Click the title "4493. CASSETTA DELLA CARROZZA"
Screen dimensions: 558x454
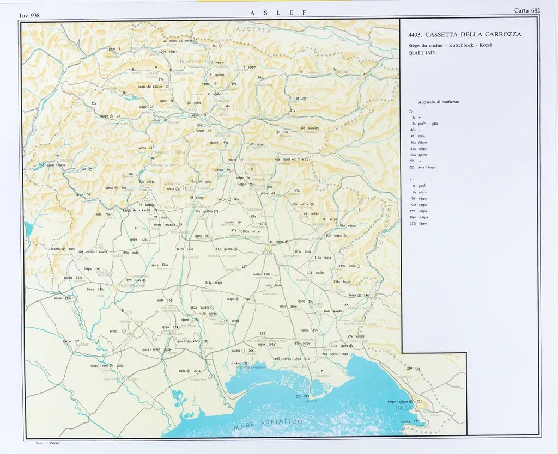pyautogui.click(x=464, y=34)
